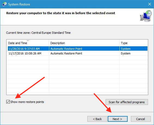The image size is (154, 125).
Task: Click the Show more restore points label
Action: pyautogui.click(x=27, y=102)
